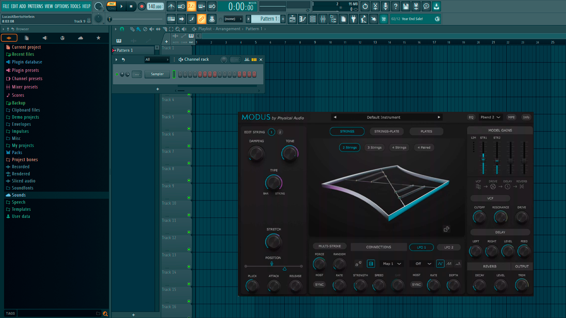
Task: Click the record button in transport bar
Action: (142, 6)
